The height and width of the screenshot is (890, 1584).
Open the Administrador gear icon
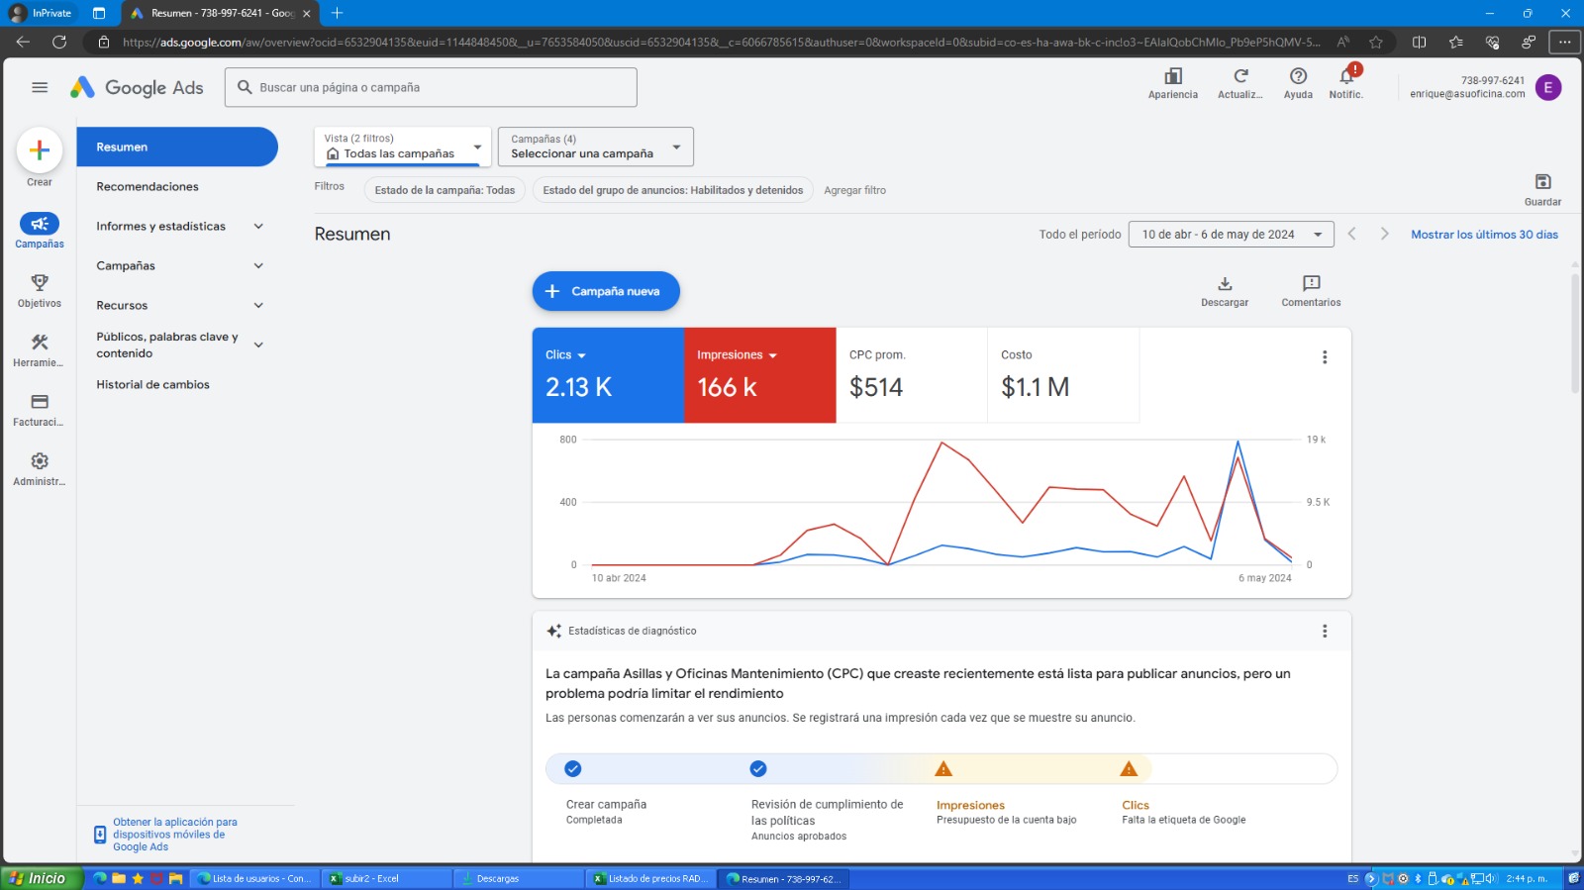pyautogui.click(x=40, y=461)
